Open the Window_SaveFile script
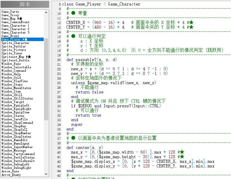 (14, 119)
